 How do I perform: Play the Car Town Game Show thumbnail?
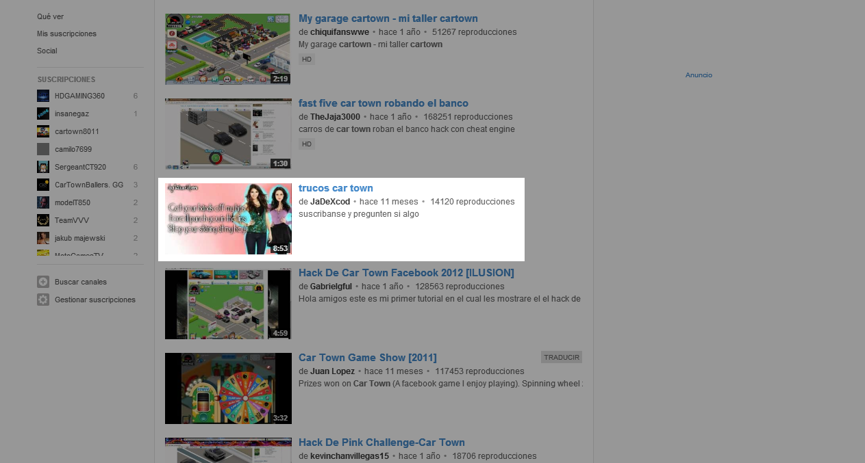(x=228, y=388)
